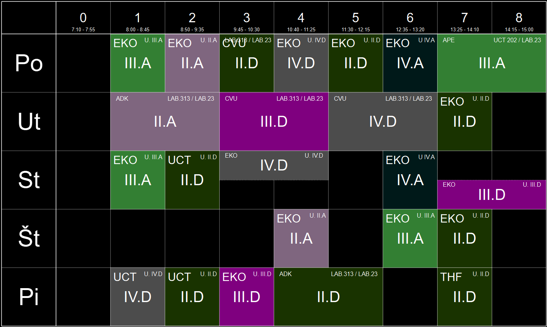The image size is (547, 327).
Task: Click Friday's EKO lesson for III.D
Action: 247,297
